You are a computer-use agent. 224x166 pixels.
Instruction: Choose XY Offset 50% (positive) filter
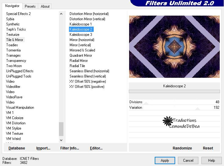[x=87, y=87]
